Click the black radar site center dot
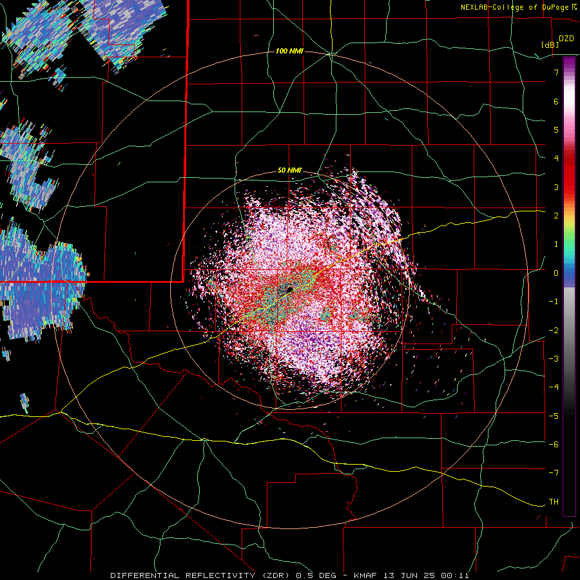The image size is (580, 580). tap(289, 289)
